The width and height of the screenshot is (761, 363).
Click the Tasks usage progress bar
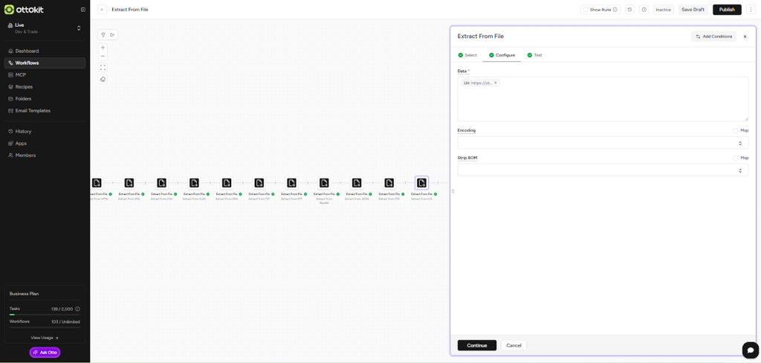click(x=45, y=315)
